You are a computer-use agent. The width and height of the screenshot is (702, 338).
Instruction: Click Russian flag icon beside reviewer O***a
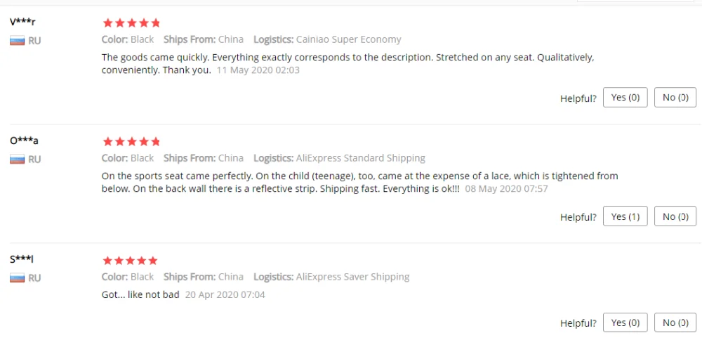17,160
